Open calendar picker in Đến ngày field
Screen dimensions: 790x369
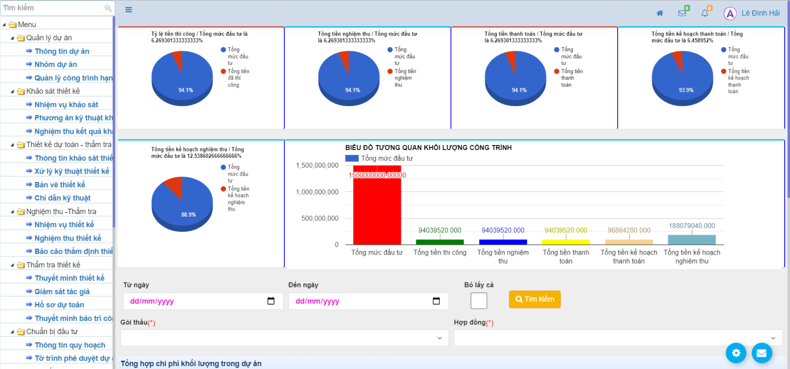pyautogui.click(x=436, y=301)
